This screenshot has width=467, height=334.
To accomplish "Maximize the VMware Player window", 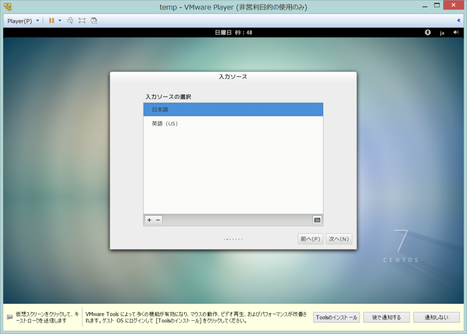I will pyautogui.click(x=437, y=5).
